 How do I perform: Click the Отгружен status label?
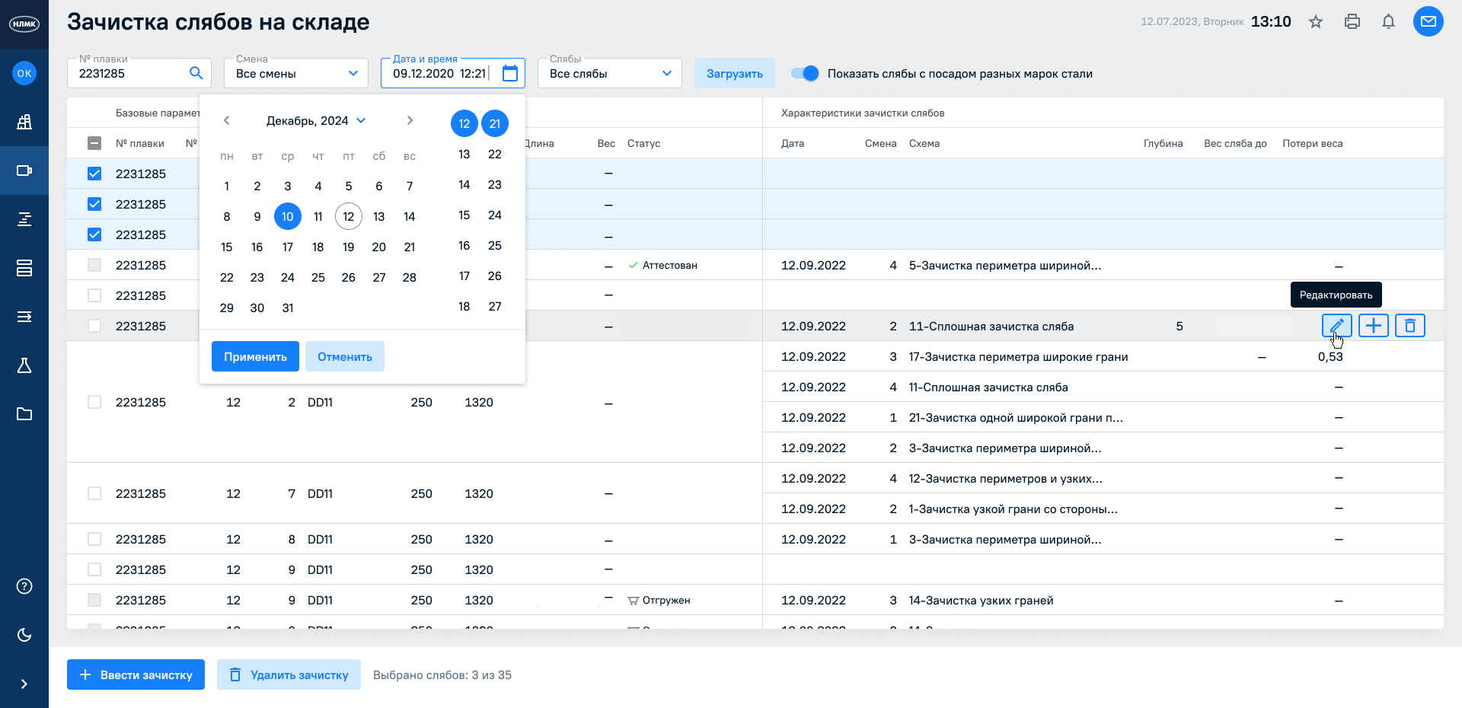point(659,600)
